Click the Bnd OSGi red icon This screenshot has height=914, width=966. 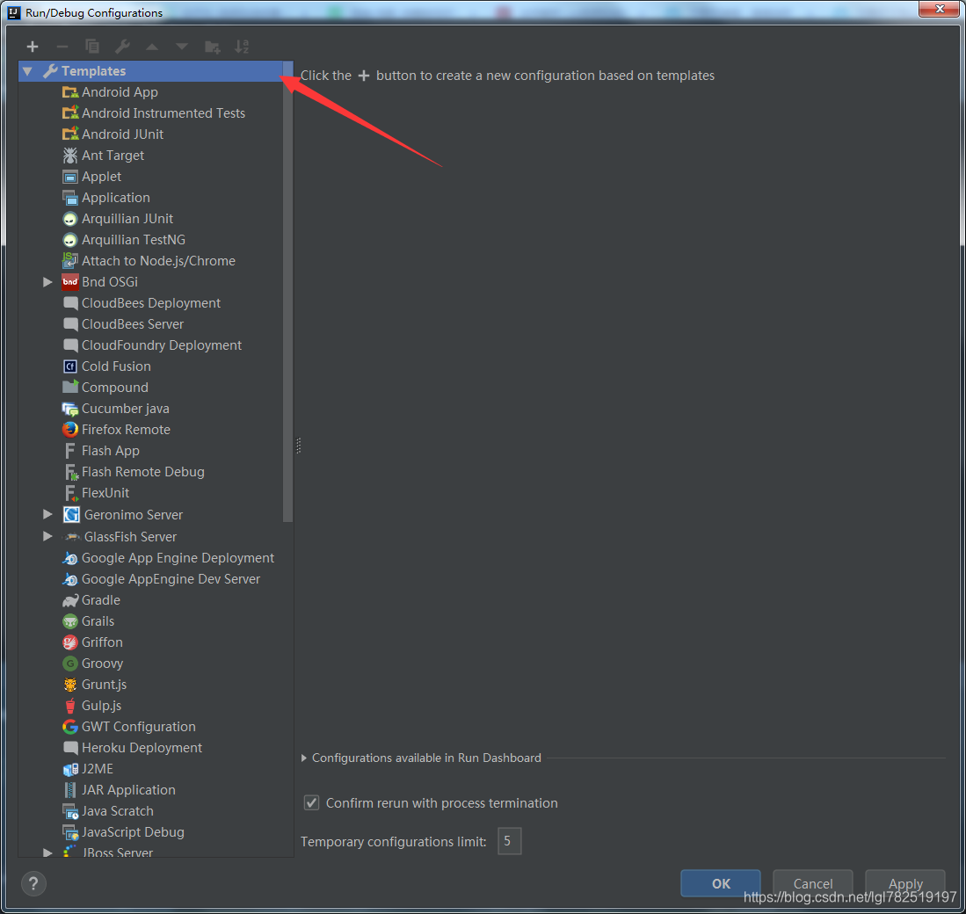[x=70, y=282]
